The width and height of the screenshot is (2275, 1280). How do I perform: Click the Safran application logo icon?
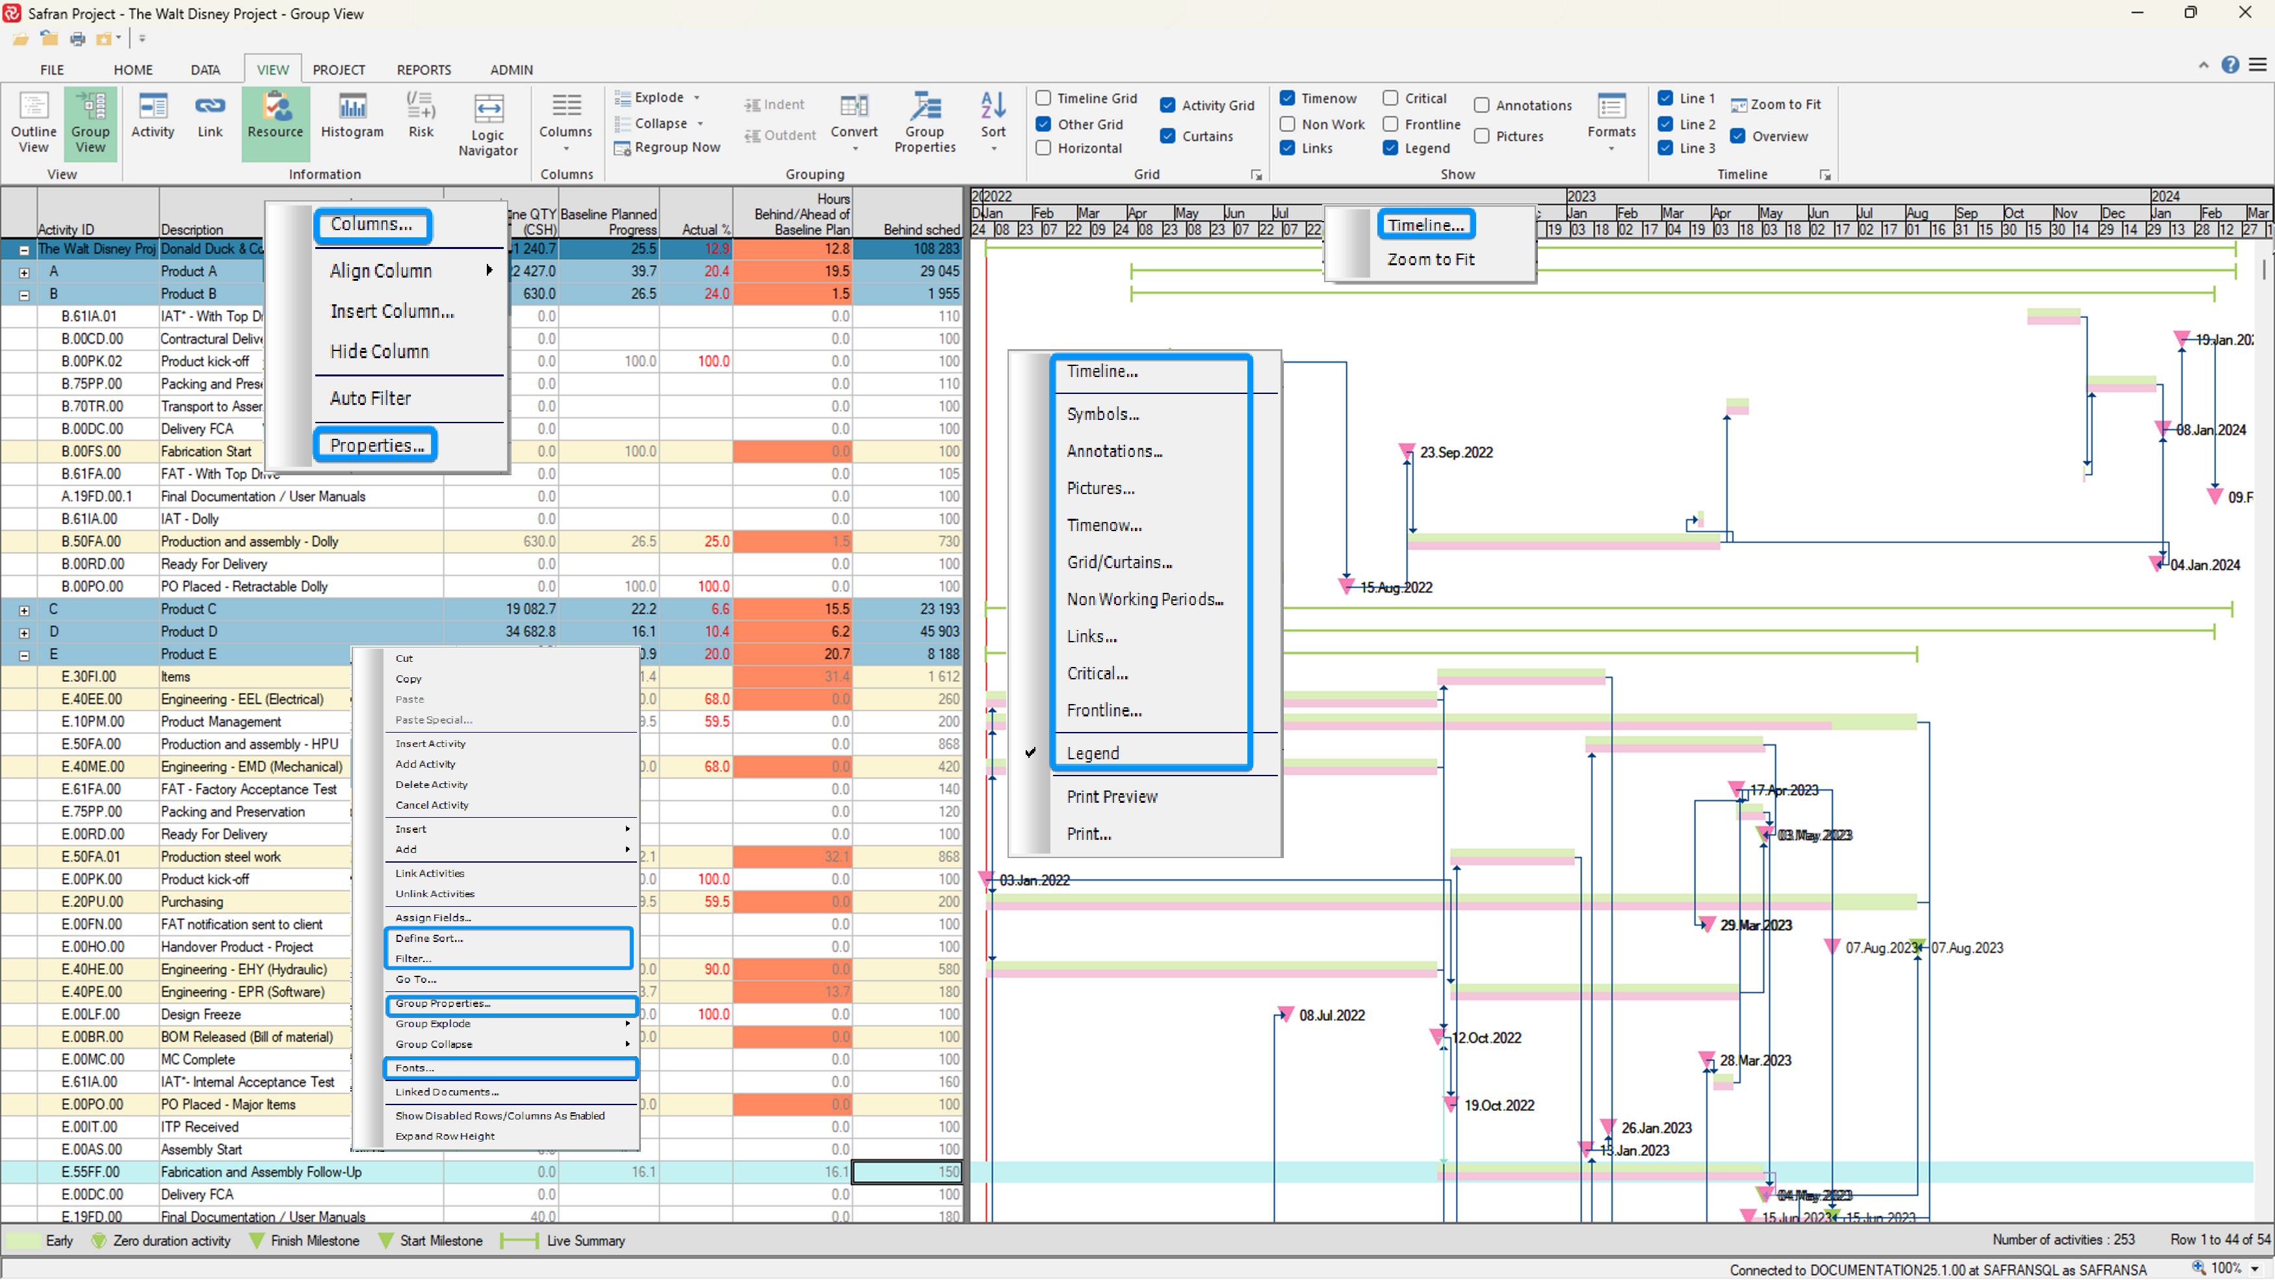[12, 13]
